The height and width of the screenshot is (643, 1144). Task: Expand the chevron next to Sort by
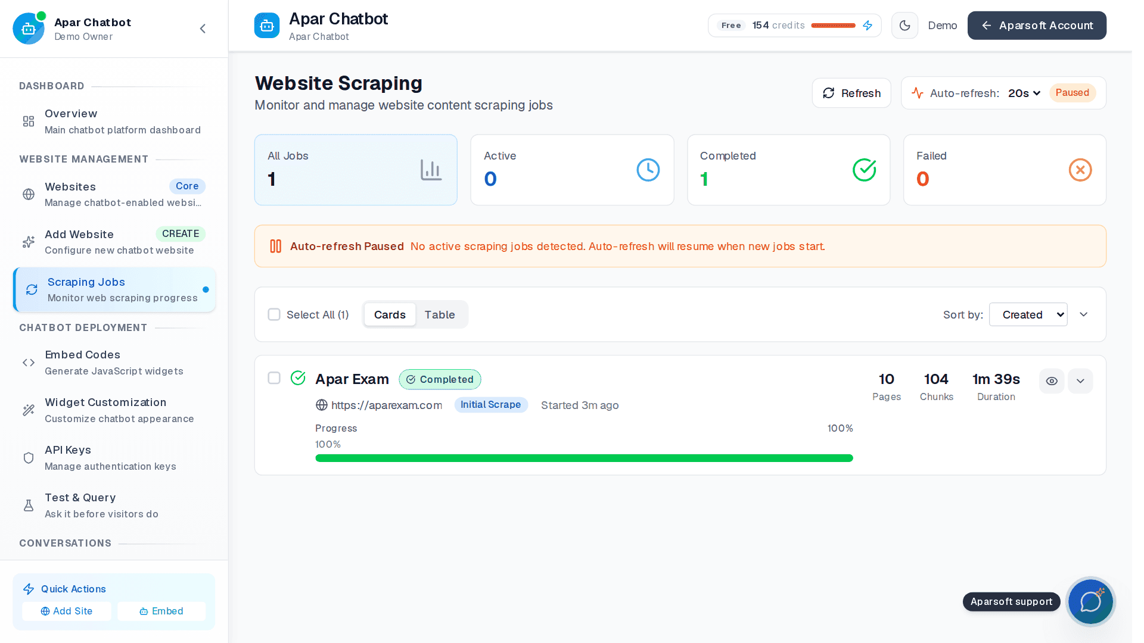1084,314
